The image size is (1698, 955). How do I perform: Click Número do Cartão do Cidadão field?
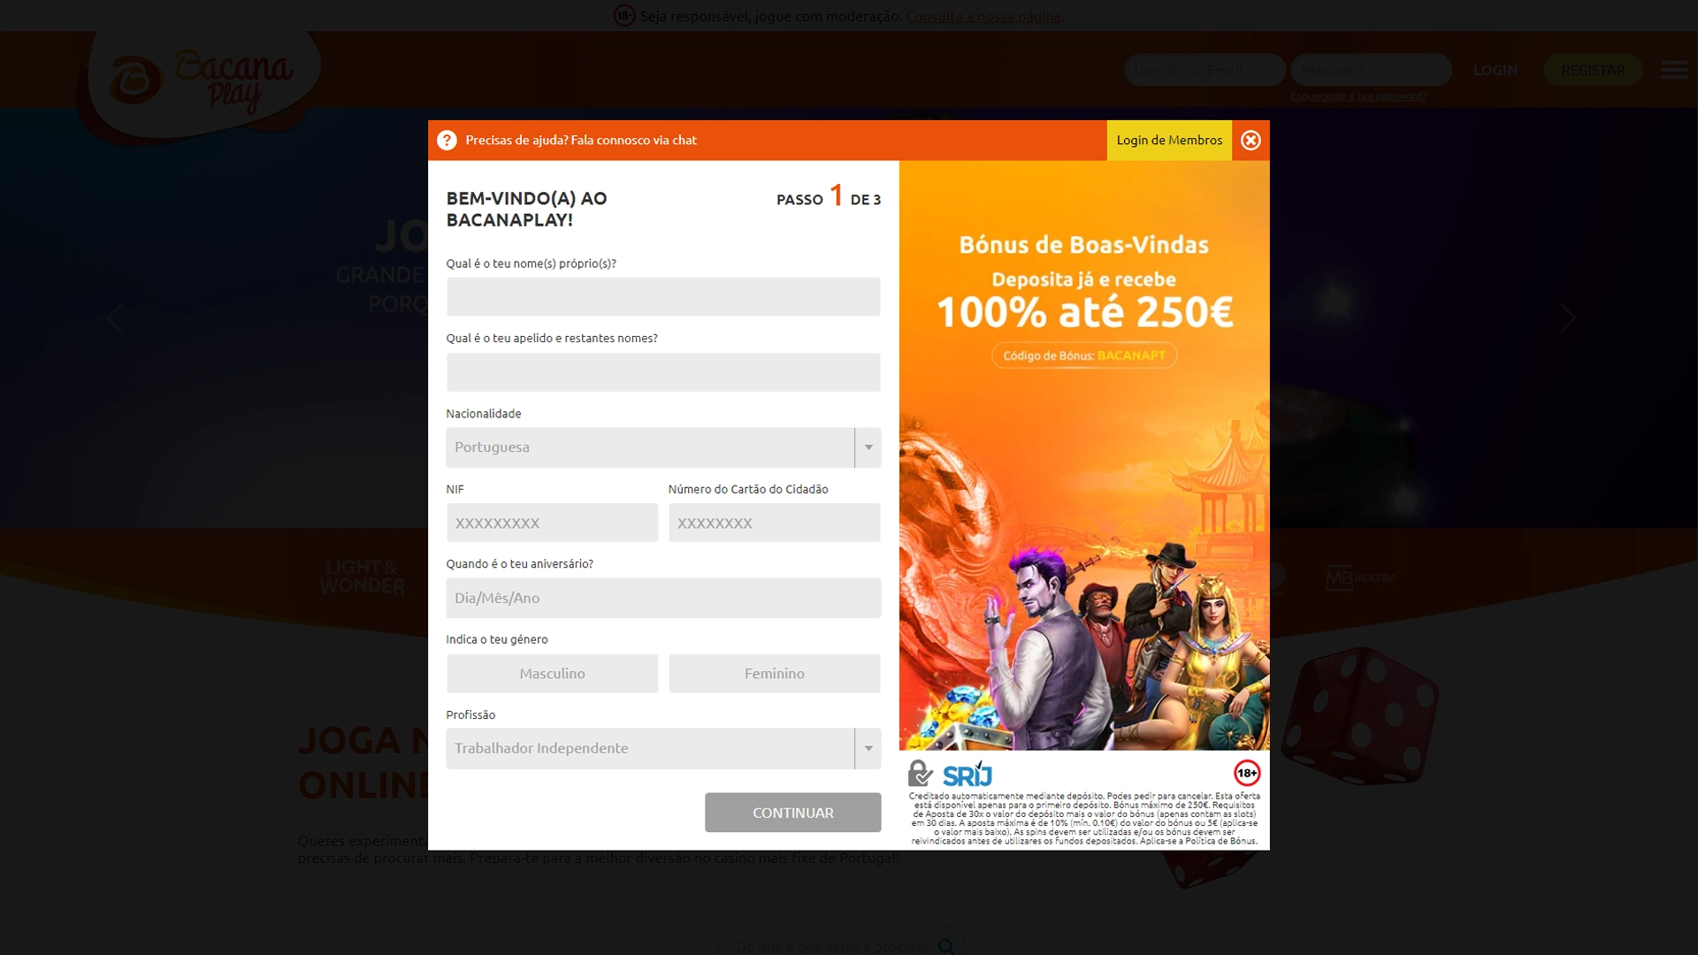(x=775, y=523)
